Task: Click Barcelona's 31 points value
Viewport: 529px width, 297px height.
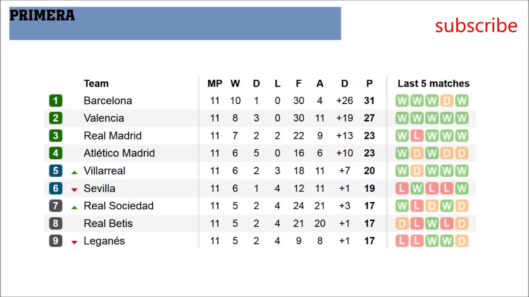Action: [x=369, y=101]
